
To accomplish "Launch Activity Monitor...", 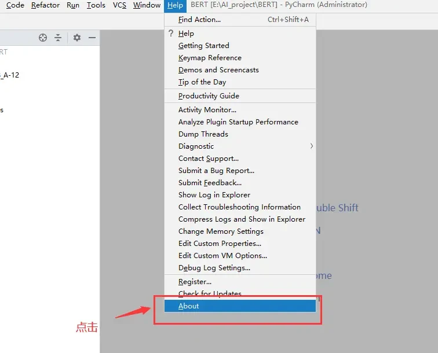I will click(207, 110).
